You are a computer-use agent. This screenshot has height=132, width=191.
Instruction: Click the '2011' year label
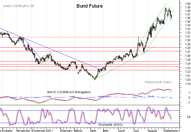(x=50, y=130)
